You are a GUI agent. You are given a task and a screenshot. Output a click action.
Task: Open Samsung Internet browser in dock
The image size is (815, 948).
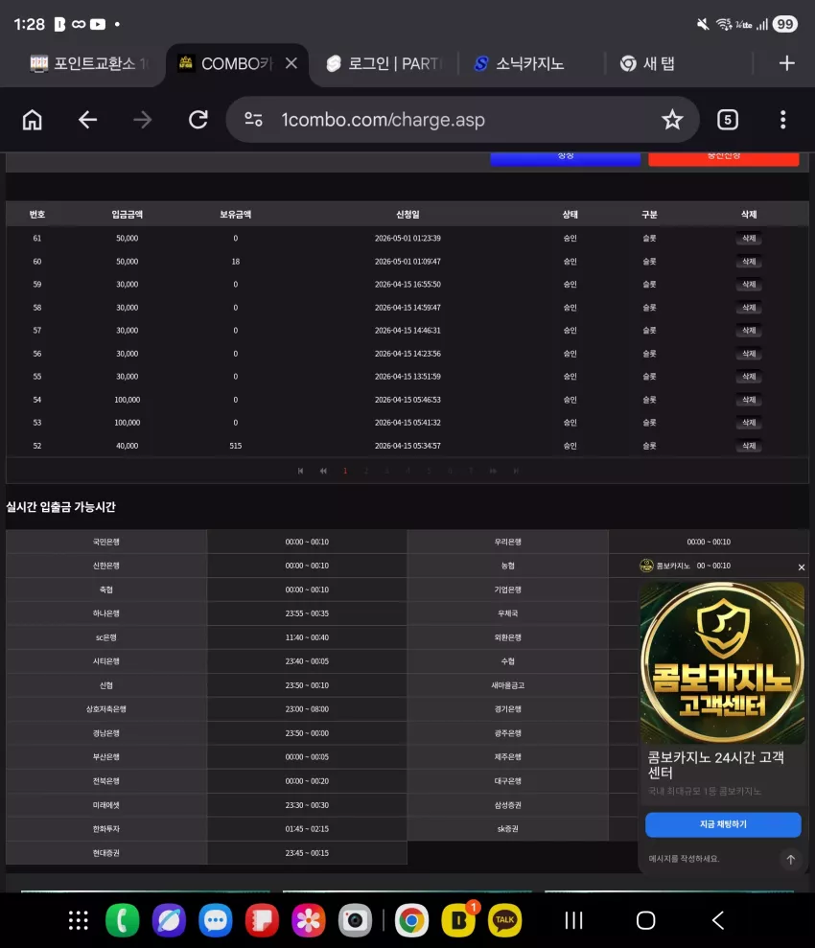point(170,920)
